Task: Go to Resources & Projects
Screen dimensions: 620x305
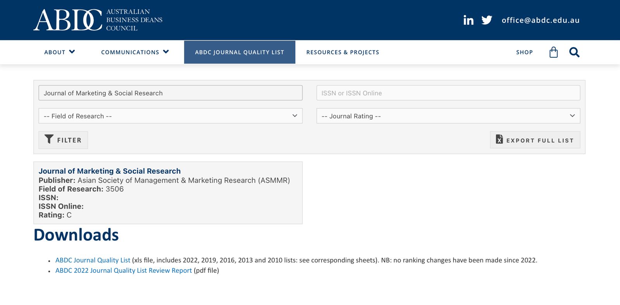Action: (x=343, y=52)
